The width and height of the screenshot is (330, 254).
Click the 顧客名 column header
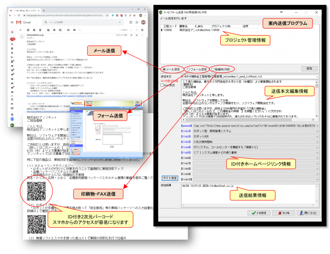point(186,26)
